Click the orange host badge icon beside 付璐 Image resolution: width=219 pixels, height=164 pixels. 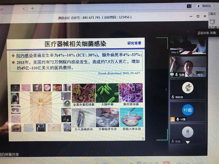pos(173,119)
